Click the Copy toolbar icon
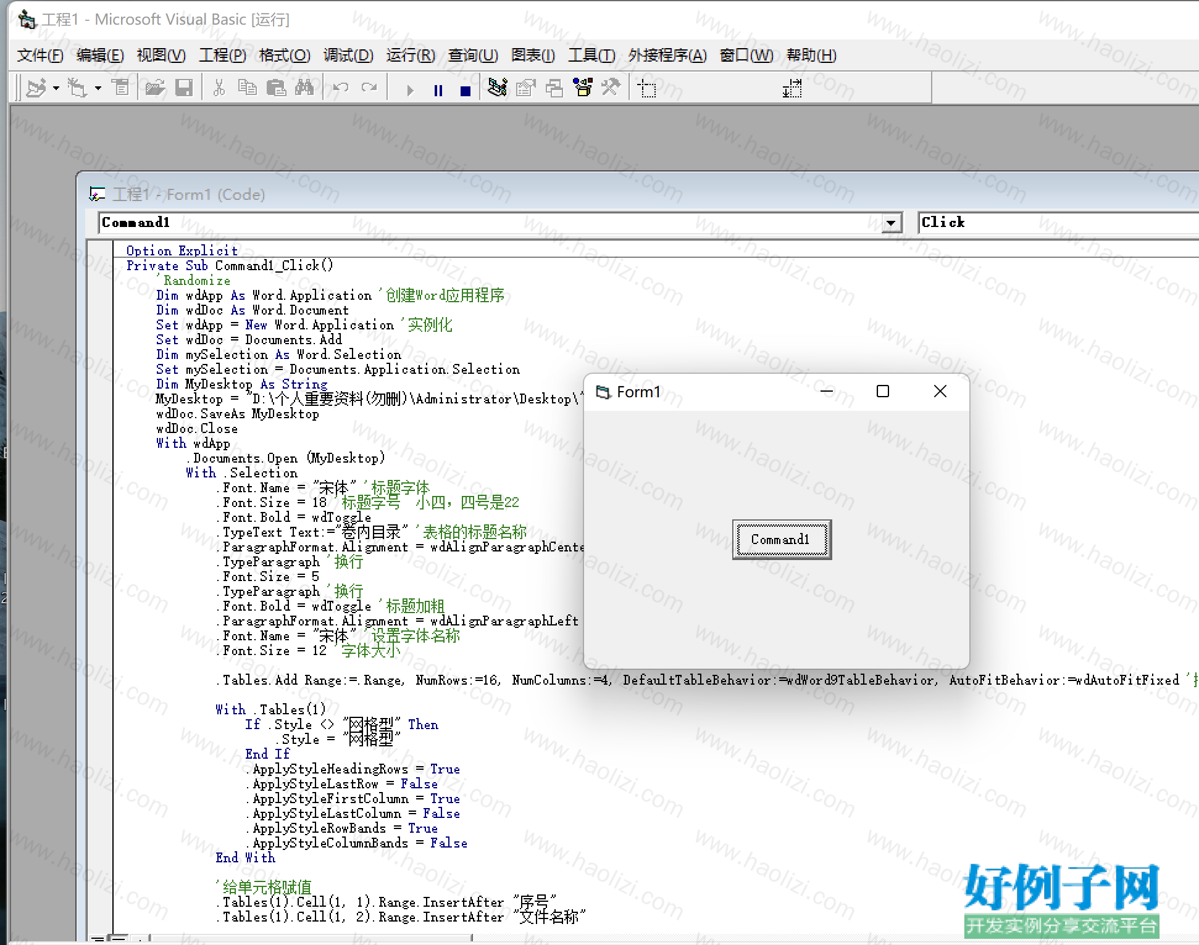1199x945 pixels. [248, 88]
